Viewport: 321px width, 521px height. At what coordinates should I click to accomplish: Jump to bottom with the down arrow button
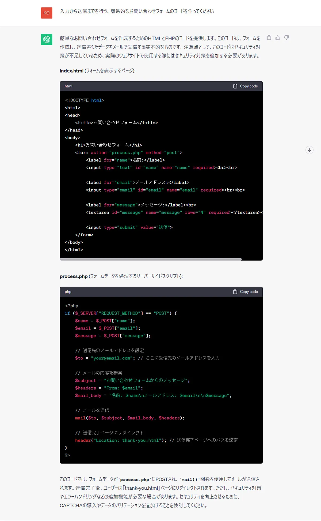point(309,150)
